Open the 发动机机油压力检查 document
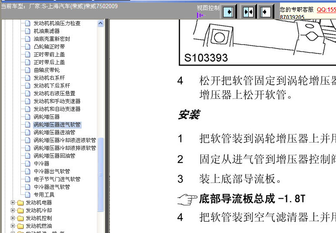The height and width of the screenshot is (233, 336). [x=57, y=23]
